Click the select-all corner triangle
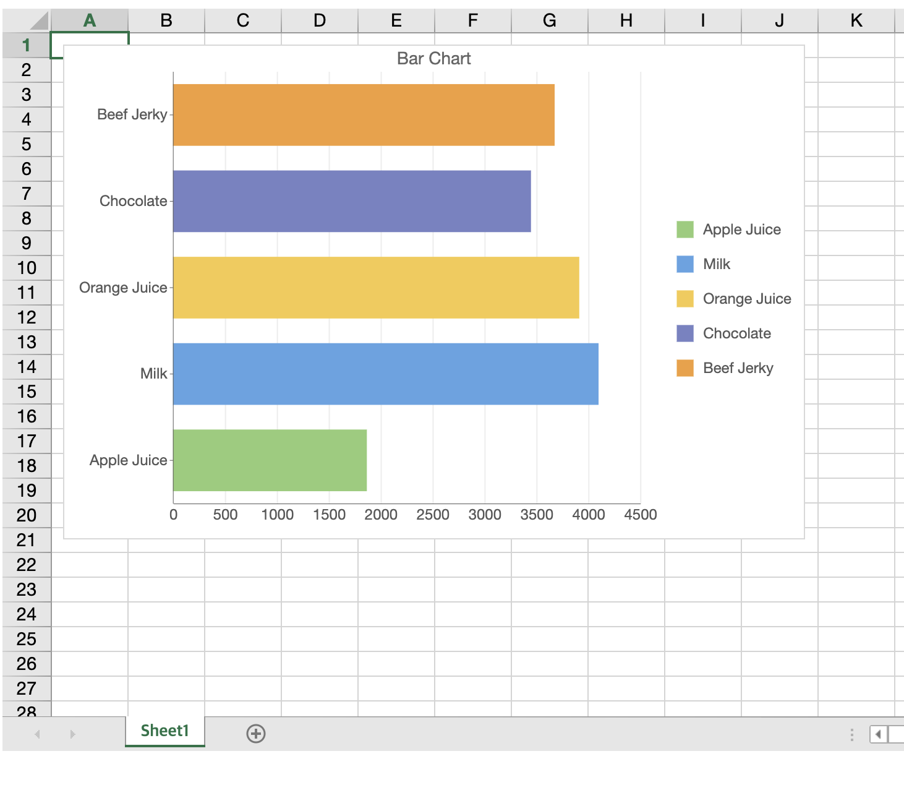 coord(39,21)
